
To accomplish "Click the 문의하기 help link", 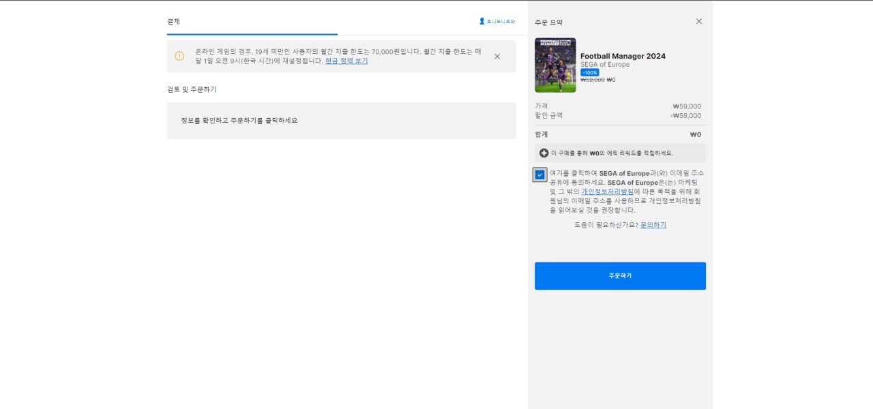I will [653, 224].
